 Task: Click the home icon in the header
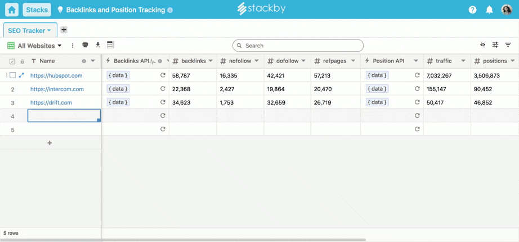point(12,10)
